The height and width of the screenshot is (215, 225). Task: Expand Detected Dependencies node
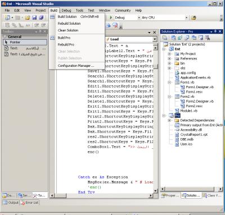coord(169,120)
